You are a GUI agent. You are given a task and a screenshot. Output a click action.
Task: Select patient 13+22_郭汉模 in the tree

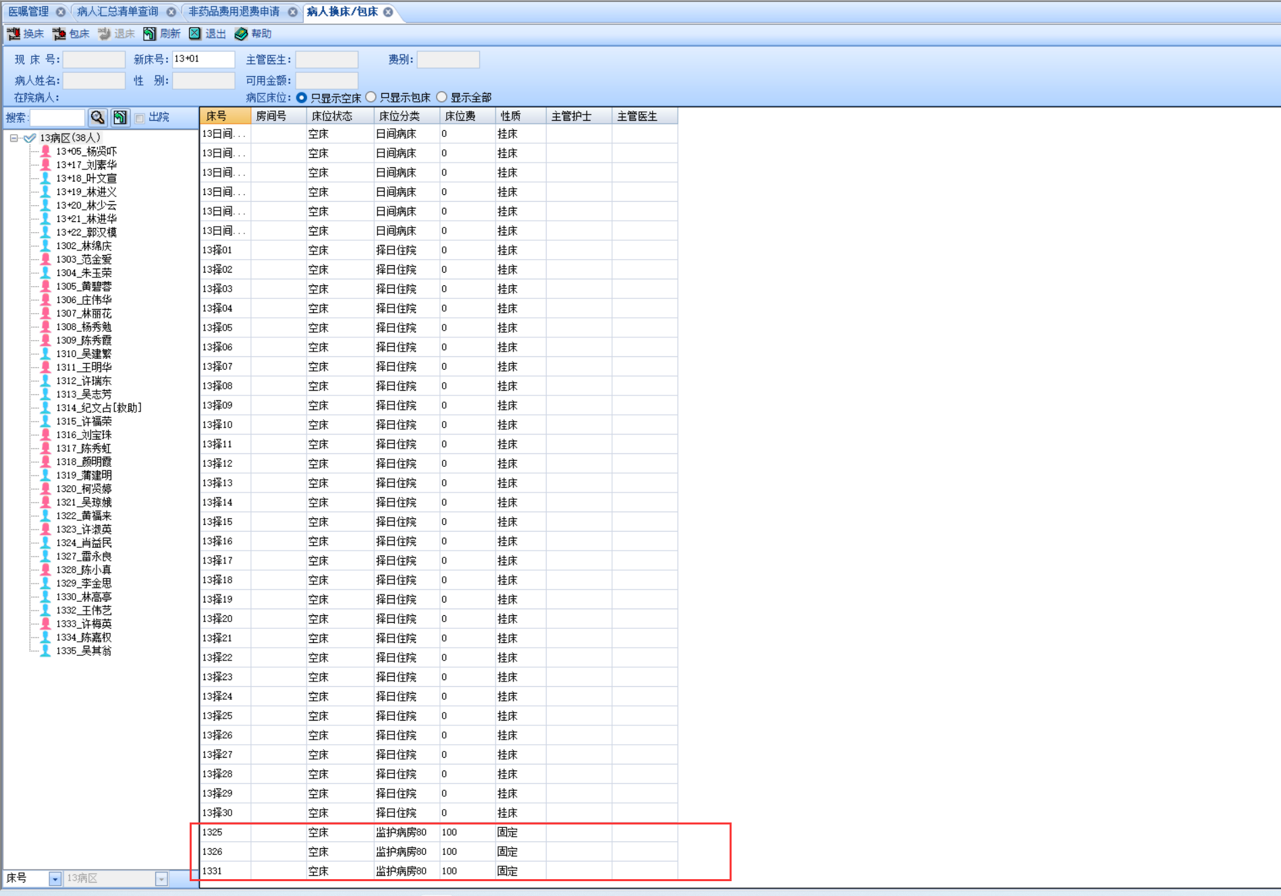point(86,232)
